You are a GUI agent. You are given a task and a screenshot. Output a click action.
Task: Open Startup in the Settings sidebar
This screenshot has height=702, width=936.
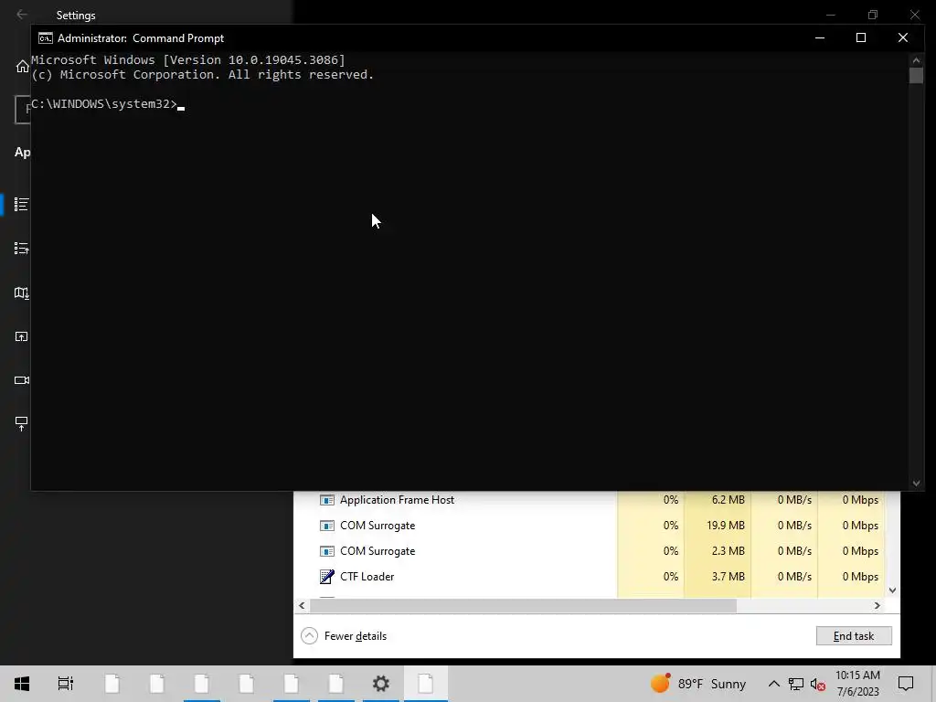(x=22, y=424)
